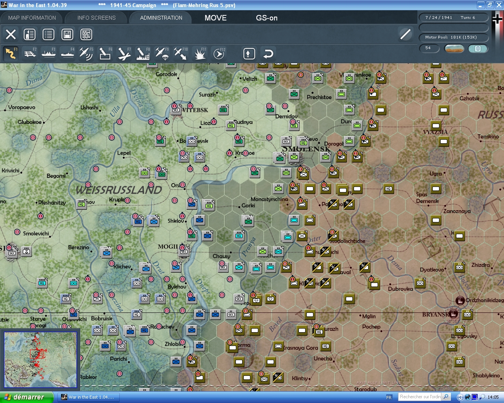Select the F2 rail movement mode icon

click(x=30, y=54)
